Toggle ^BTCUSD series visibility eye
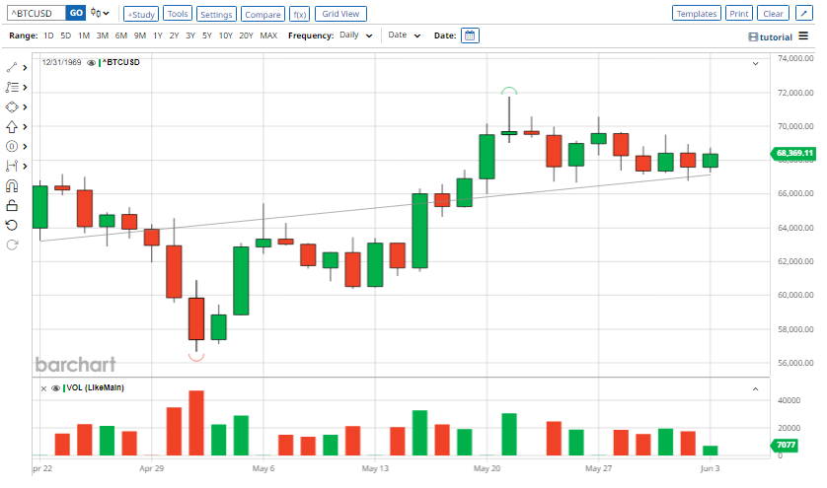The width and height of the screenshot is (827, 488). [x=91, y=63]
